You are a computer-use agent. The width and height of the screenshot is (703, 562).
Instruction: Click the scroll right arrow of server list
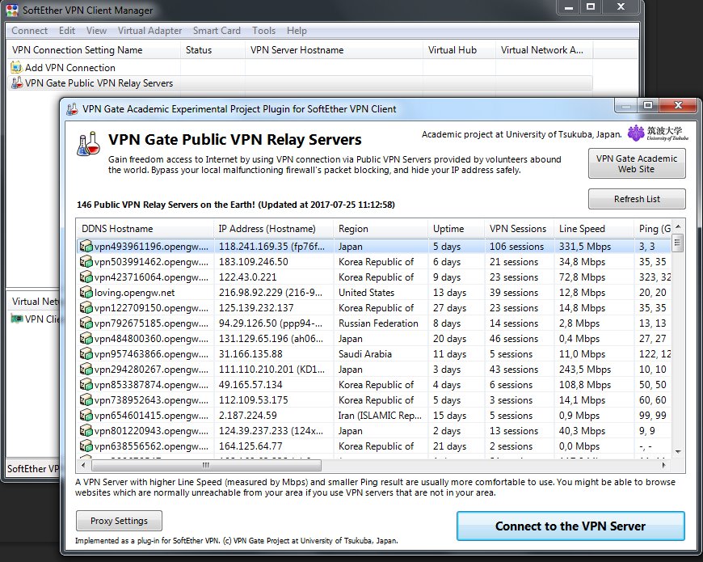pyautogui.click(x=663, y=465)
